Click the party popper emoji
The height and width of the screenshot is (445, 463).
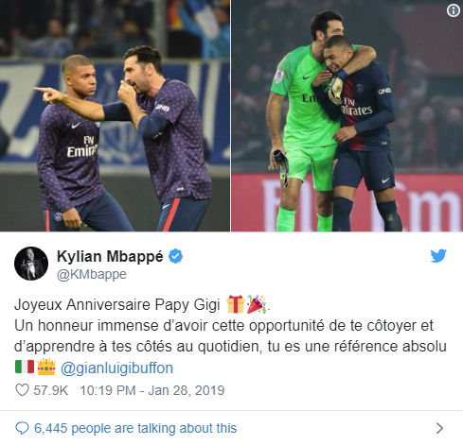257,304
